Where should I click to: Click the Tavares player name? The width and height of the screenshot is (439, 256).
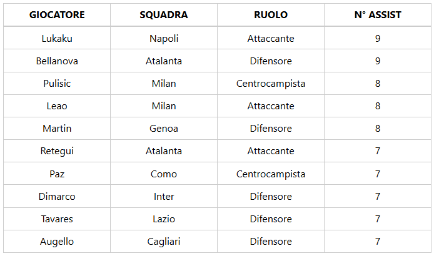point(57,219)
